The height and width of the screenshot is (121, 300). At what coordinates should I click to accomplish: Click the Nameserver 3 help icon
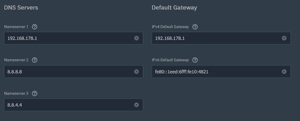pyautogui.click(x=34, y=93)
